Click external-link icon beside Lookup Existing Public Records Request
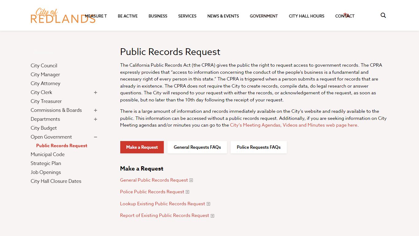Viewport: 419px width, 236px height. tap(208, 204)
